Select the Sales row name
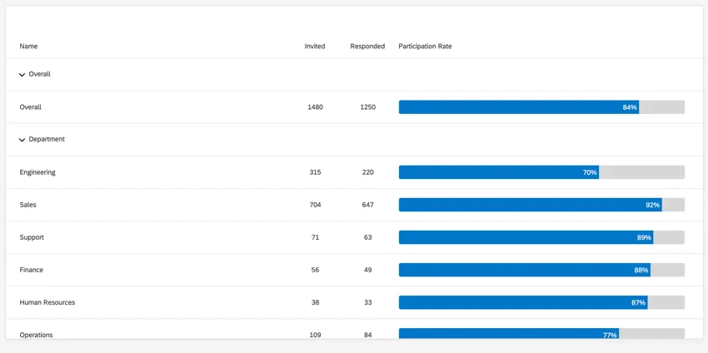Screen dimensions: 708x353 tap(28, 205)
